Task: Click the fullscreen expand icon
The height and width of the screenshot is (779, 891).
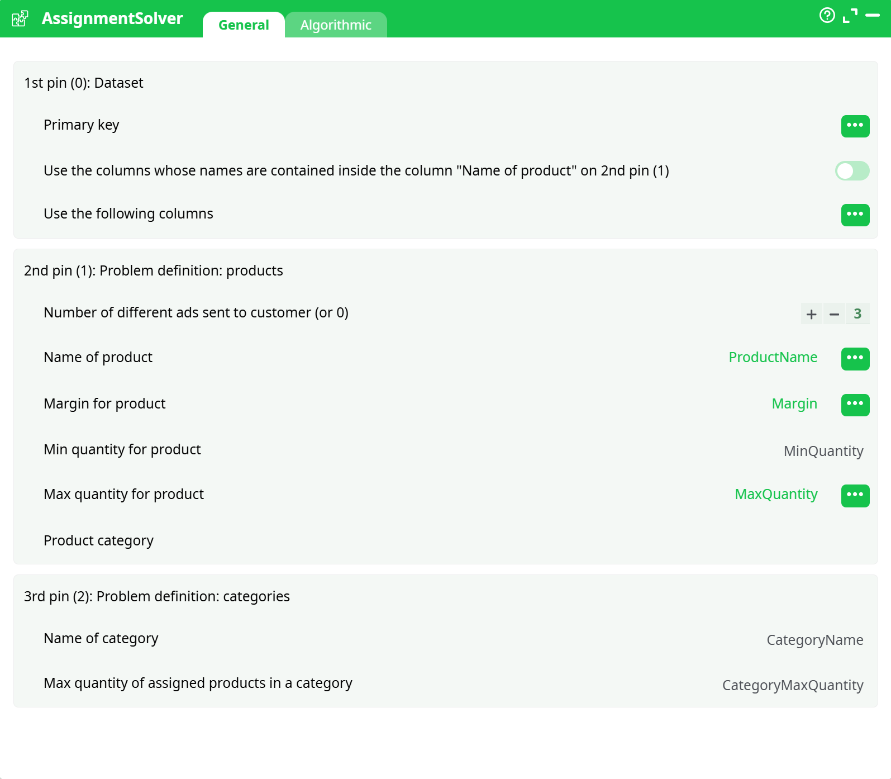Action: click(x=850, y=16)
